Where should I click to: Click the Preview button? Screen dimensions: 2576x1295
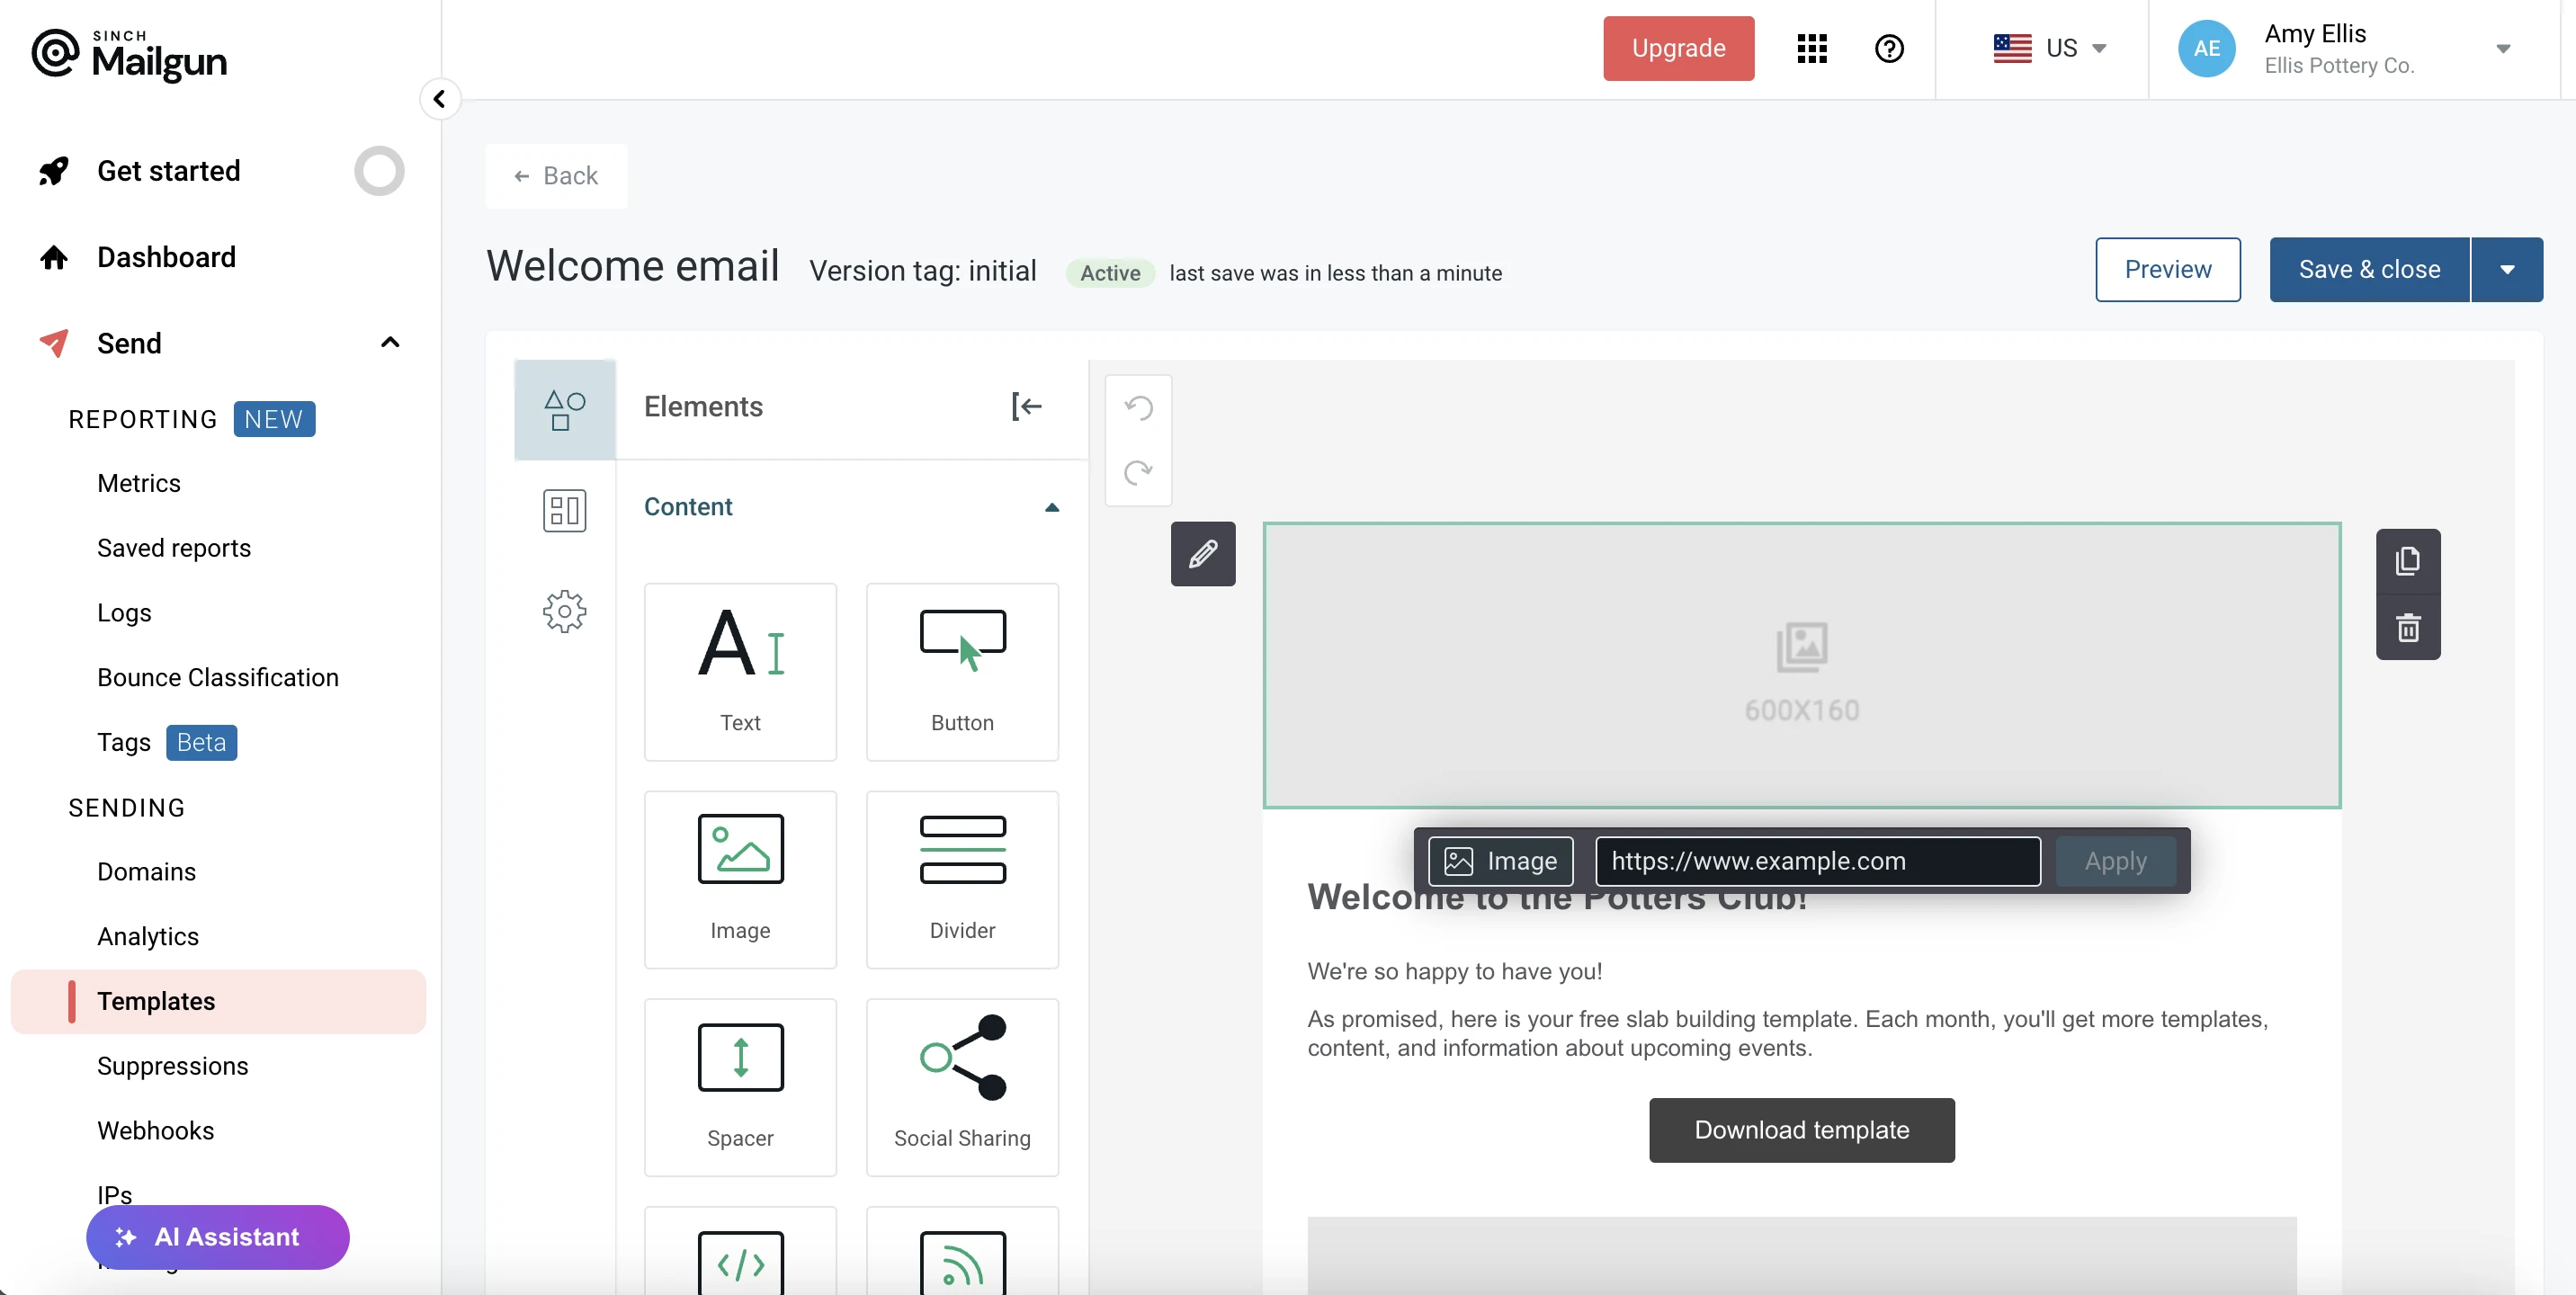point(2167,269)
